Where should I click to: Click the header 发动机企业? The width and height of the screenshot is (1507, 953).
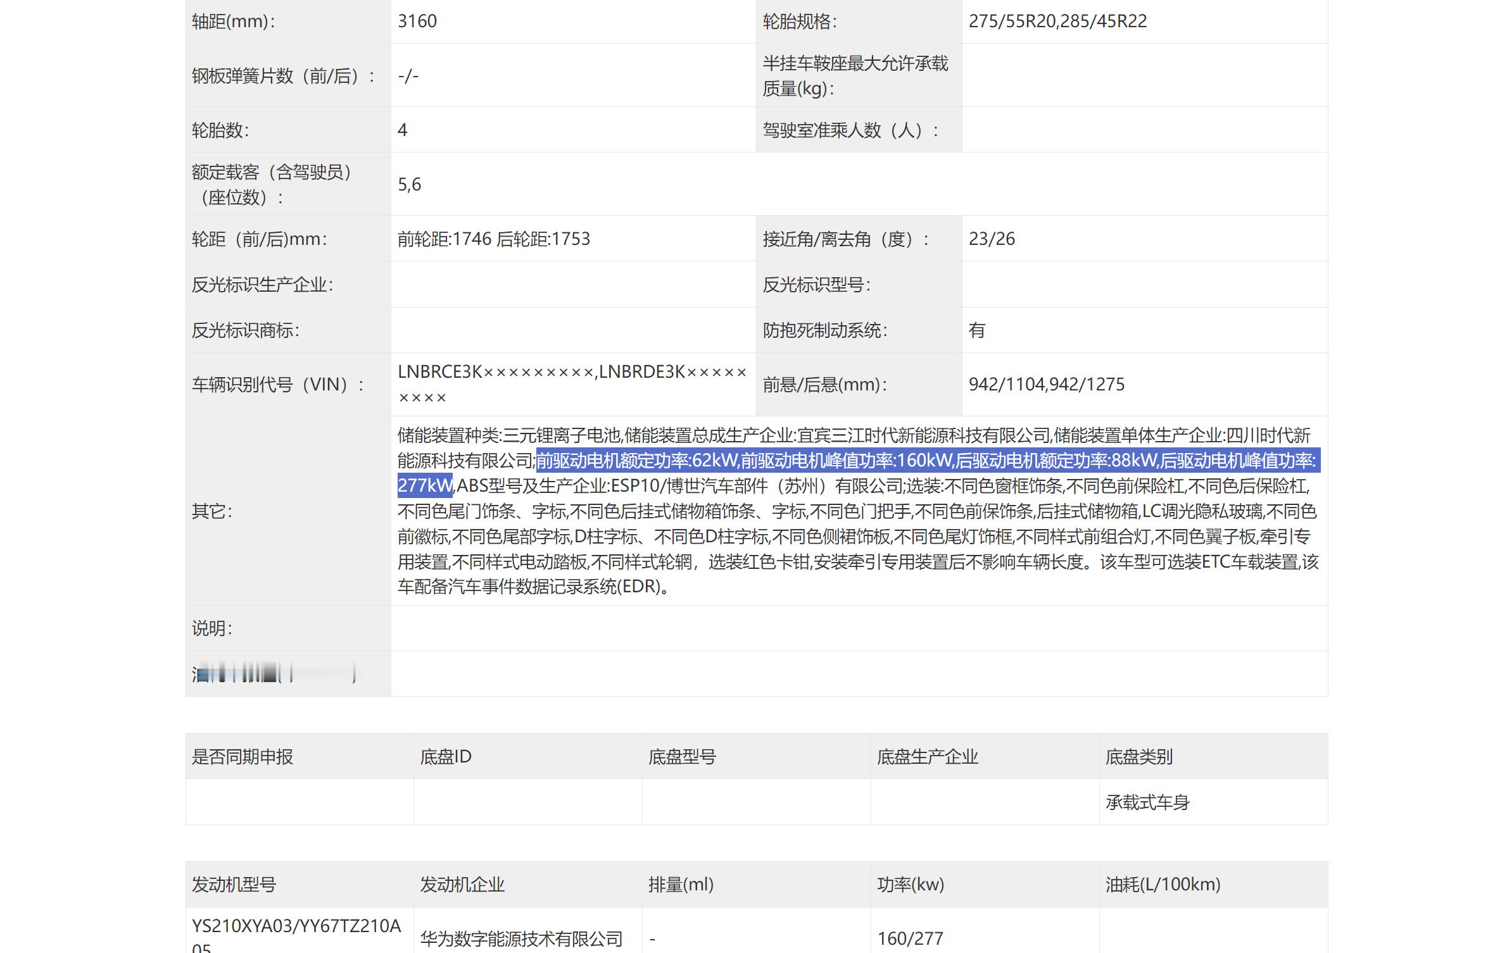pyautogui.click(x=463, y=884)
